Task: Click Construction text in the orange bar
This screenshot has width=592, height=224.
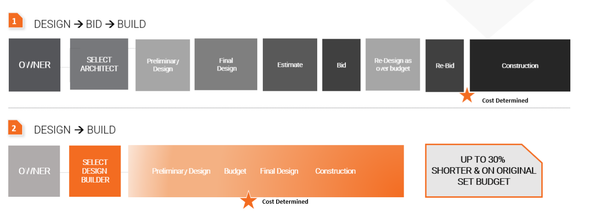Action: pyautogui.click(x=335, y=171)
